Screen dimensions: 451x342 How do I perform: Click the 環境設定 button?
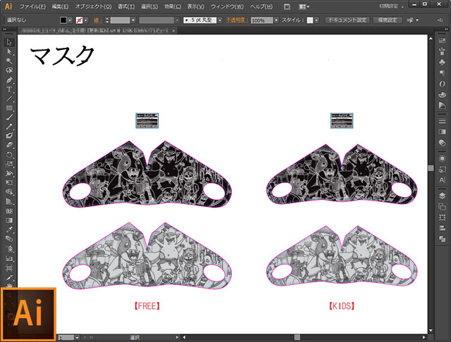coord(388,20)
